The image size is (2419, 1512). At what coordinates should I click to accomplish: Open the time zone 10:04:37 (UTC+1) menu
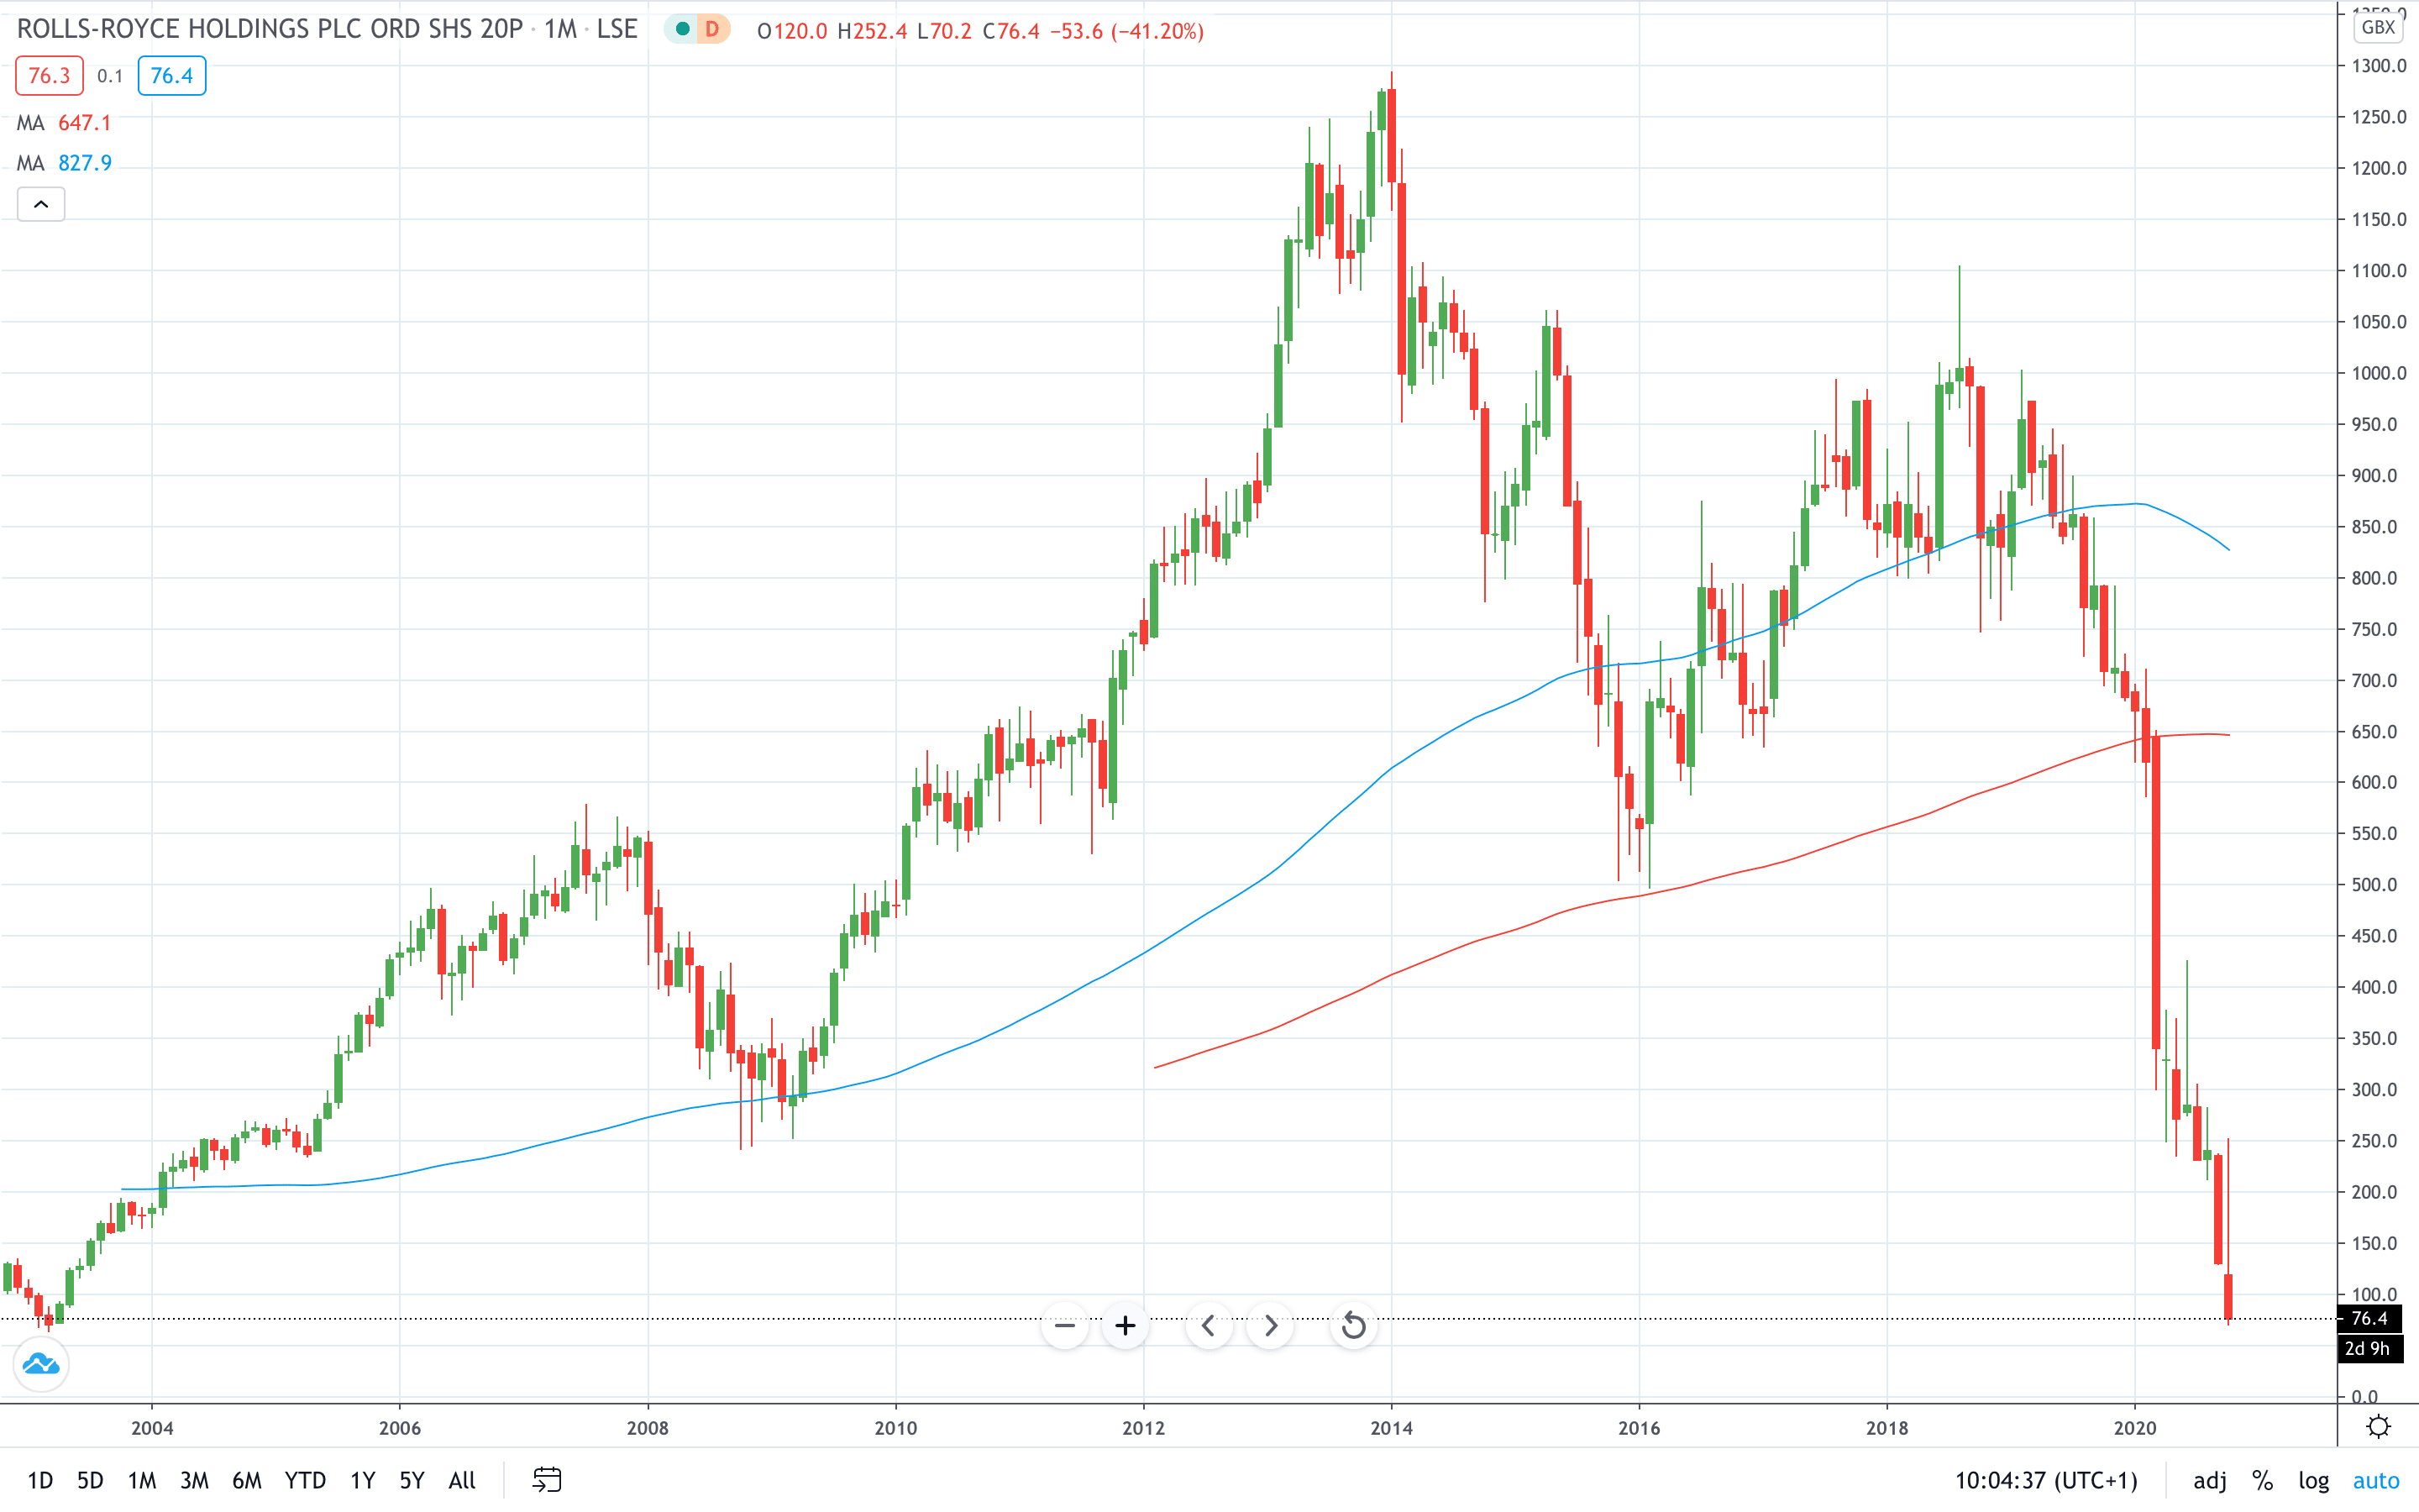point(2045,1480)
